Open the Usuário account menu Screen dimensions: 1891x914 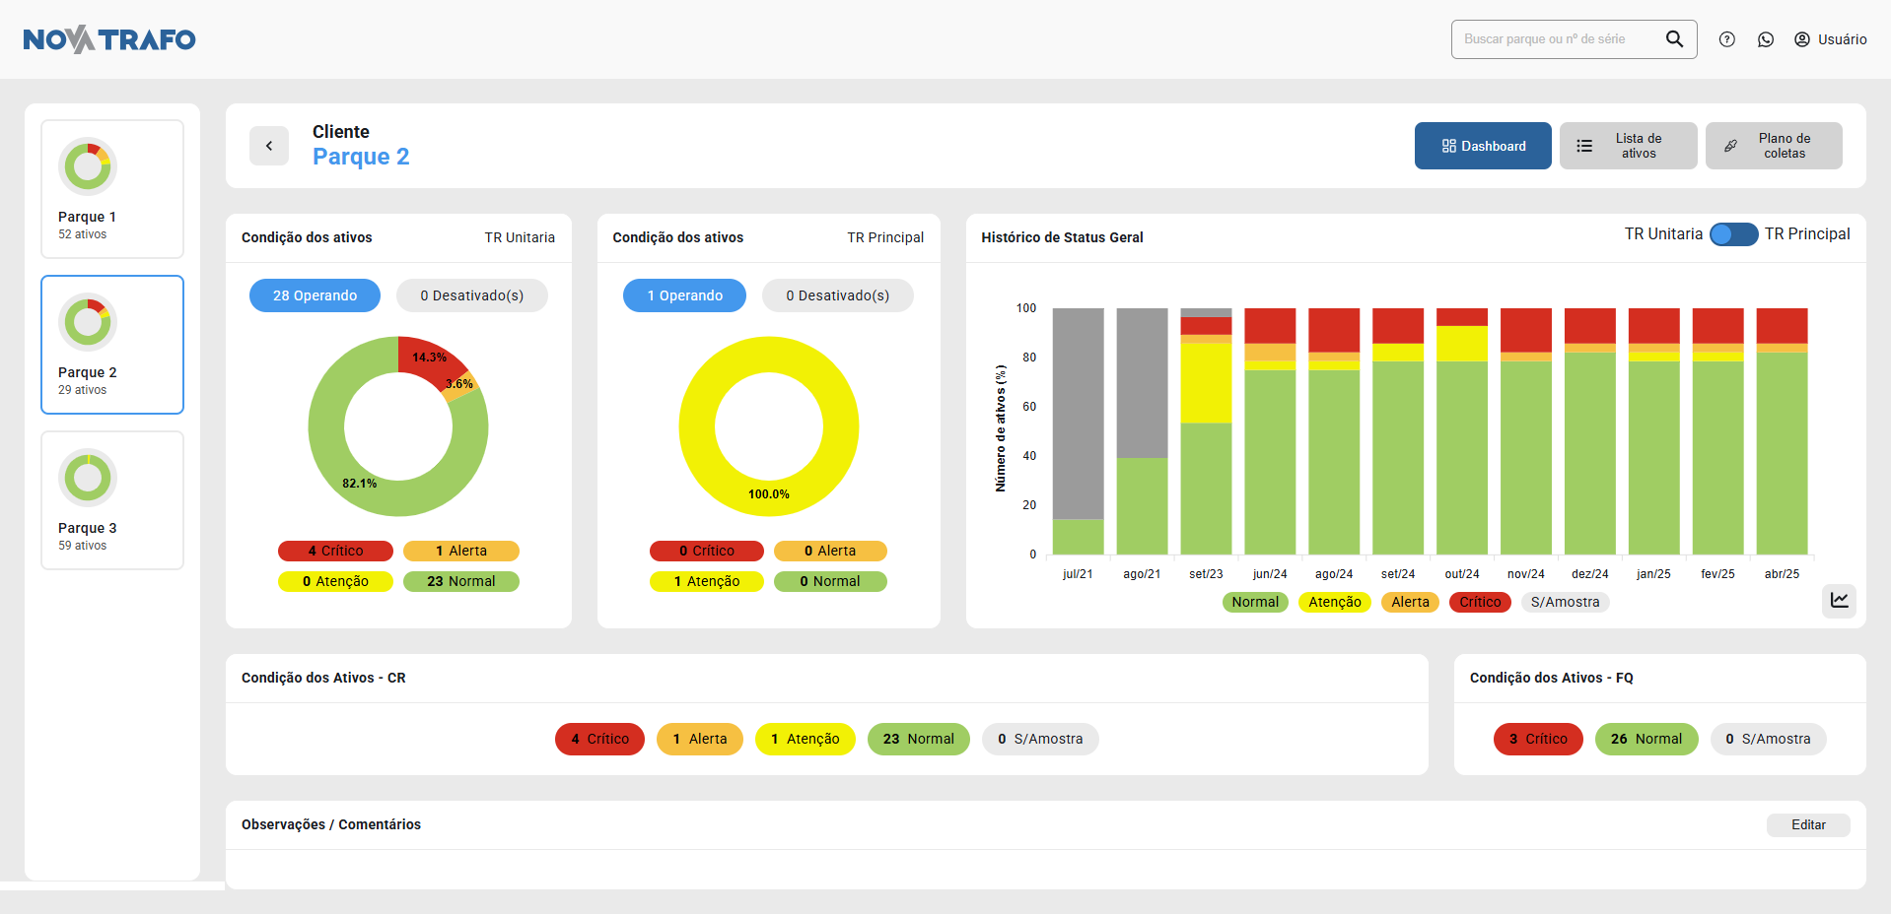pyautogui.click(x=1830, y=39)
